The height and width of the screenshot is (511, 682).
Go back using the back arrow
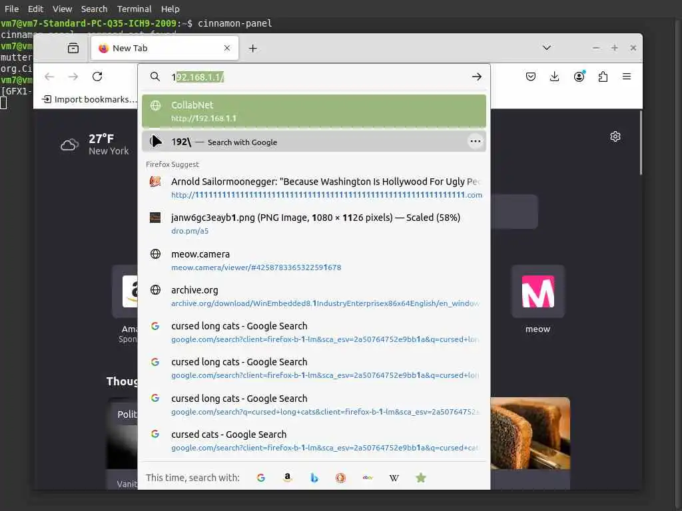coord(49,77)
